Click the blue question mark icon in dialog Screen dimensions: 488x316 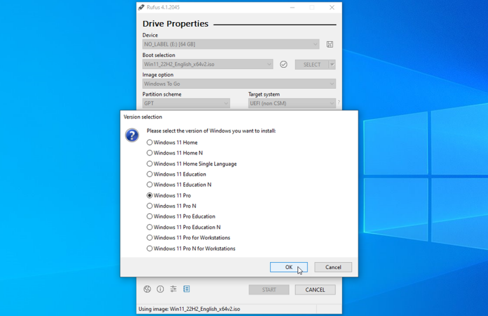pos(132,135)
